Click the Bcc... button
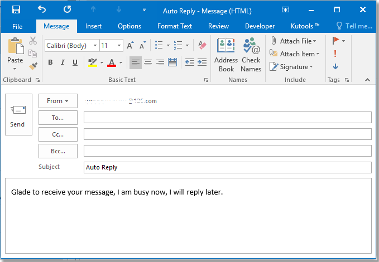379x262 pixels. tap(57, 151)
